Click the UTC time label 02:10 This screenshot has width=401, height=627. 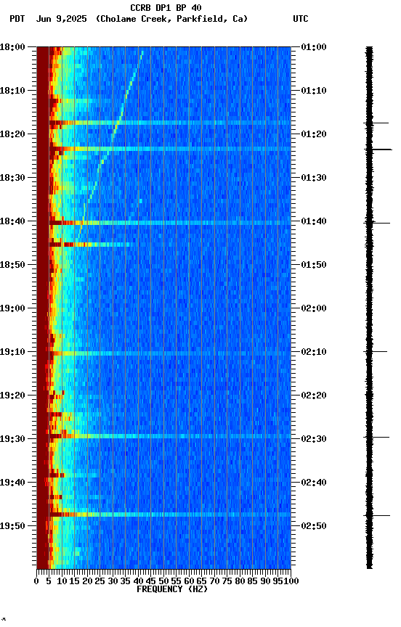click(314, 352)
